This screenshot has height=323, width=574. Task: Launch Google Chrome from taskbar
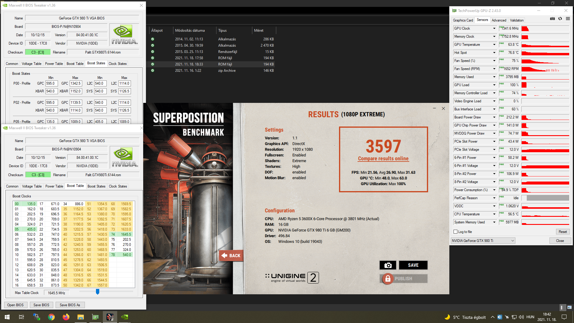51,317
